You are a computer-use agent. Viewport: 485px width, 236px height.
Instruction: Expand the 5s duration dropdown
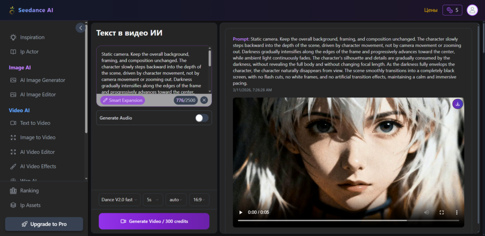(x=153, y=200)
